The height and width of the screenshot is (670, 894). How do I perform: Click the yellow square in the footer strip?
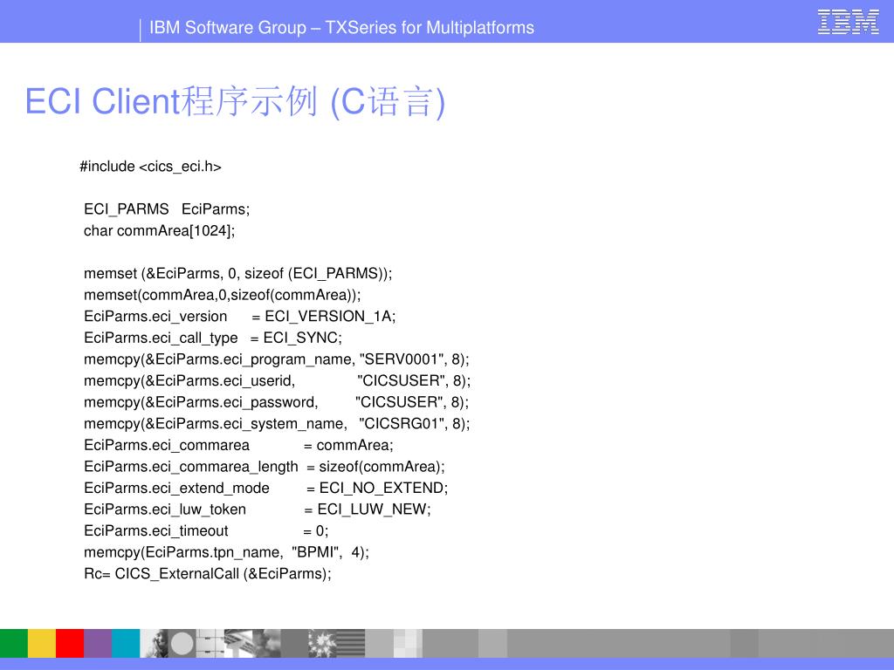tap(42, 643)
